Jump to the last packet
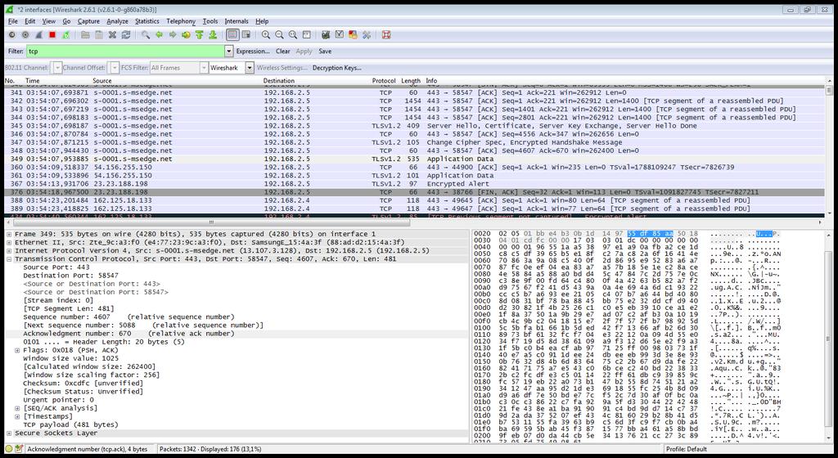 [x=213, y=34]
